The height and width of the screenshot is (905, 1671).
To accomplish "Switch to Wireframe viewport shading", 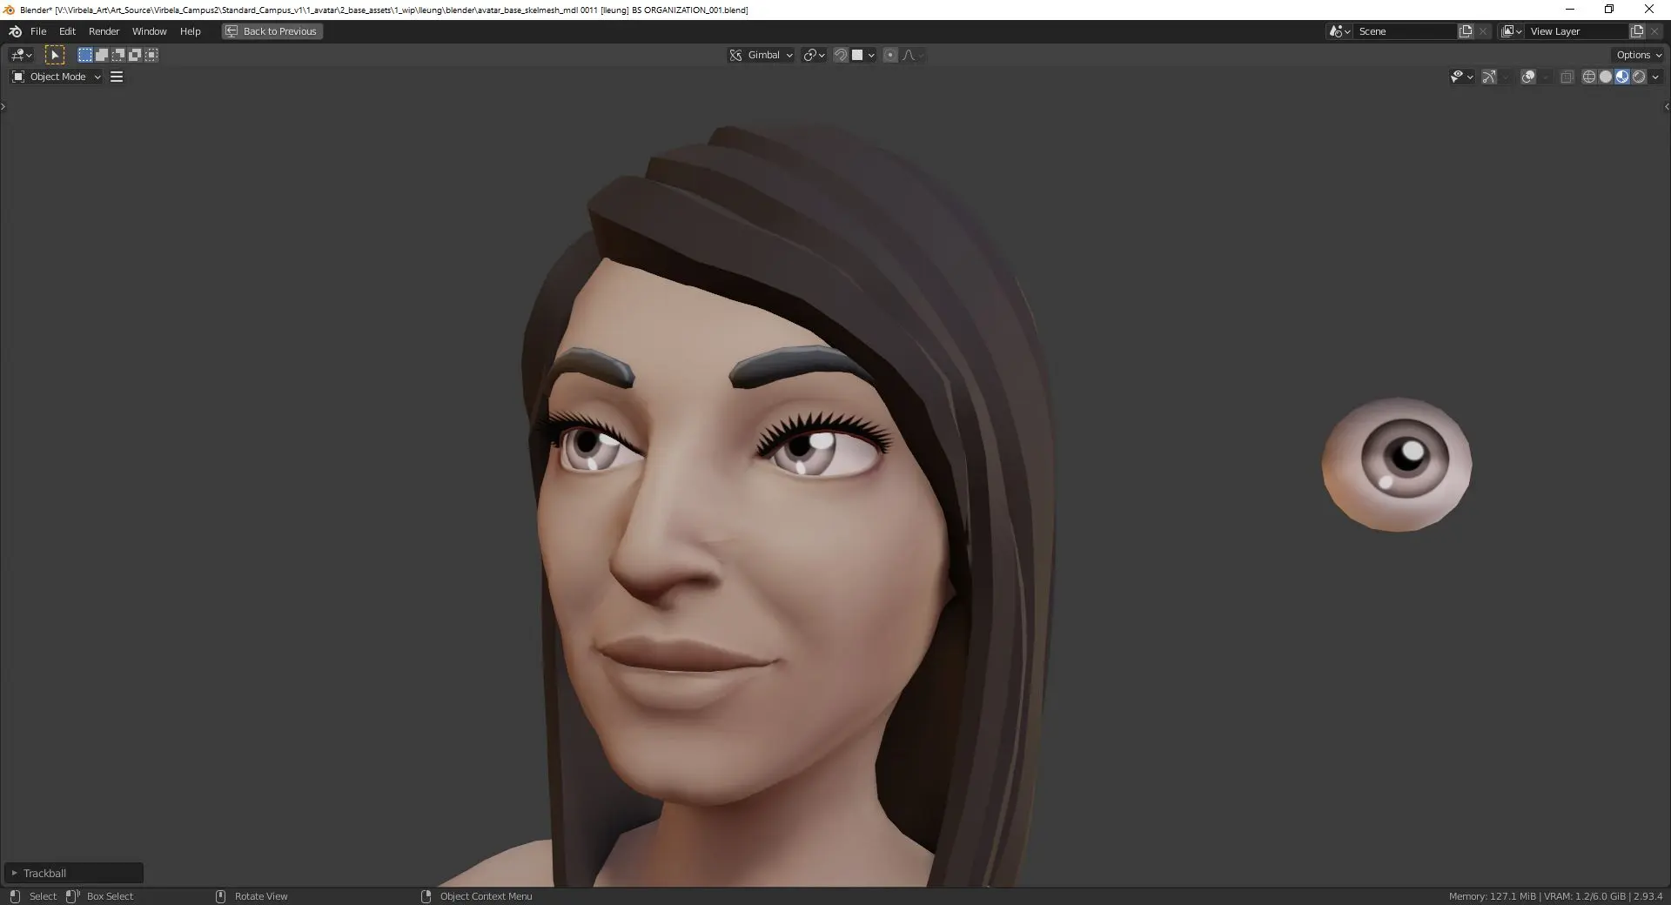I will (x=1588, y=77).
